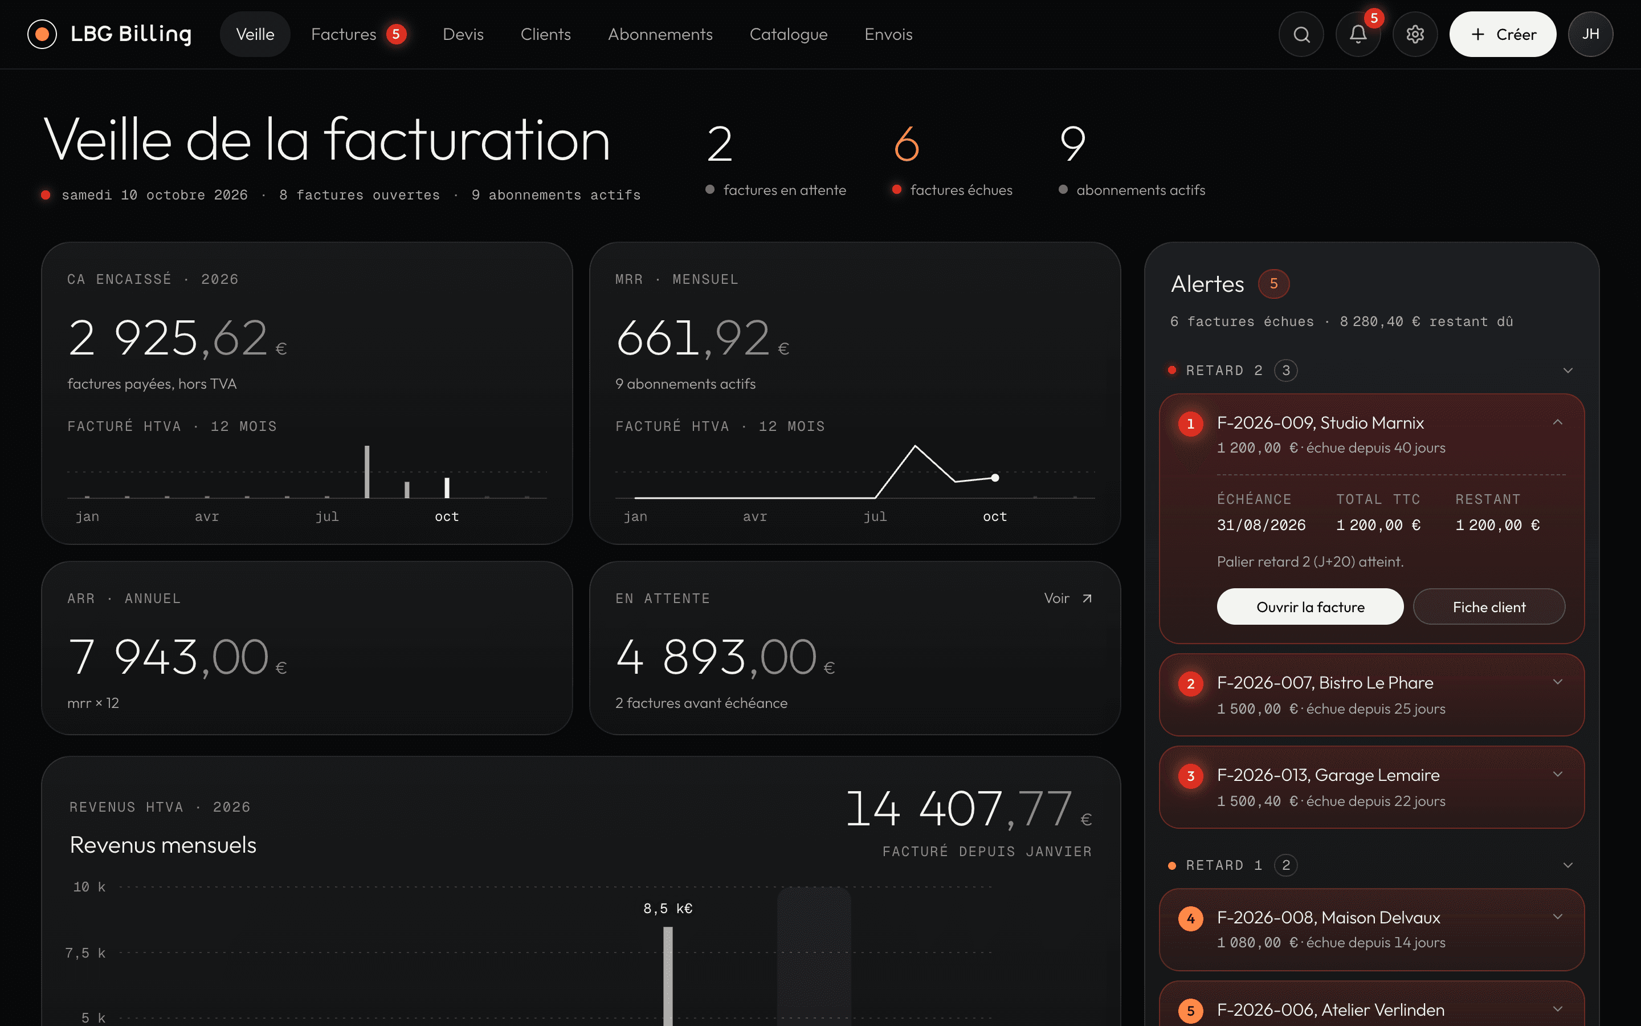Open the search icon button
The image size is (1641, 1026).
(1301, 34)
